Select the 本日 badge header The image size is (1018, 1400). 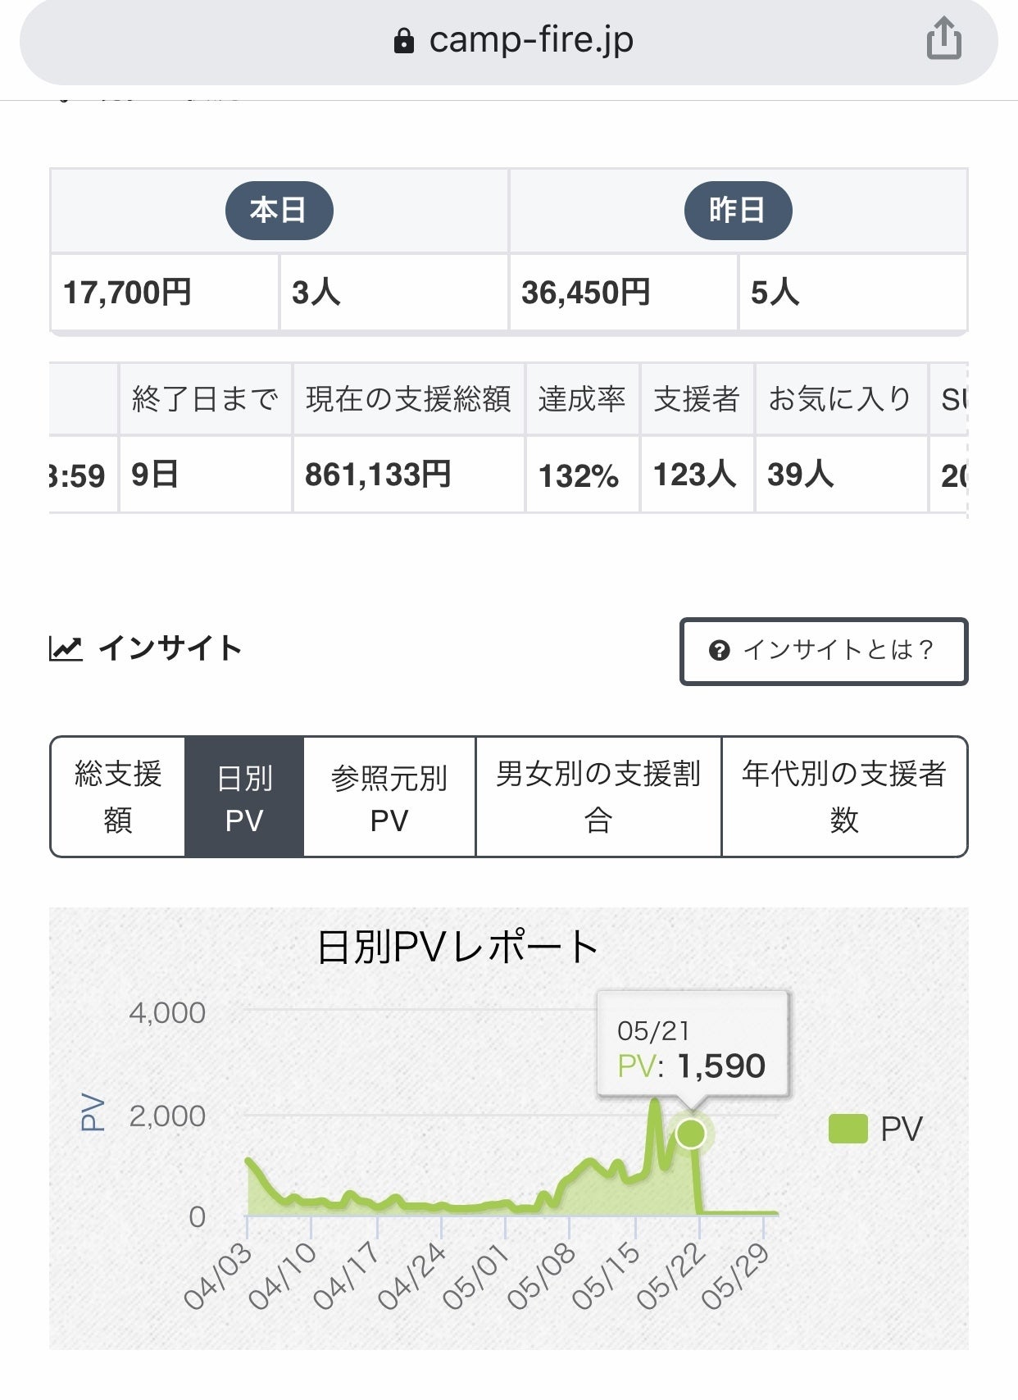pos(279,211)
